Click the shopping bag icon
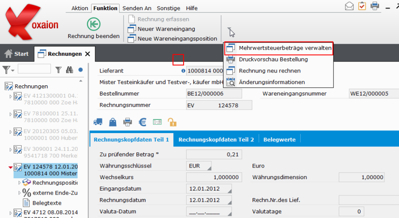399x218 pixels. click(113, 122)
